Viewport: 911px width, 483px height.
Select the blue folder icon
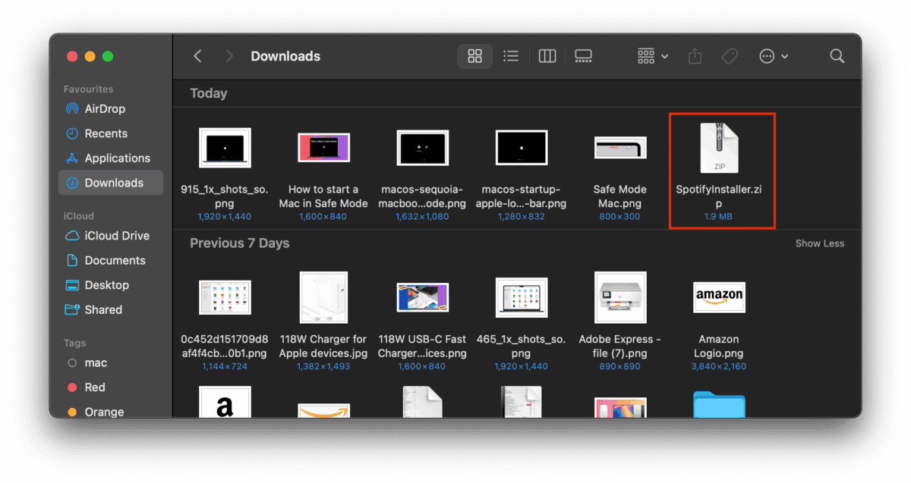(720, 404)
